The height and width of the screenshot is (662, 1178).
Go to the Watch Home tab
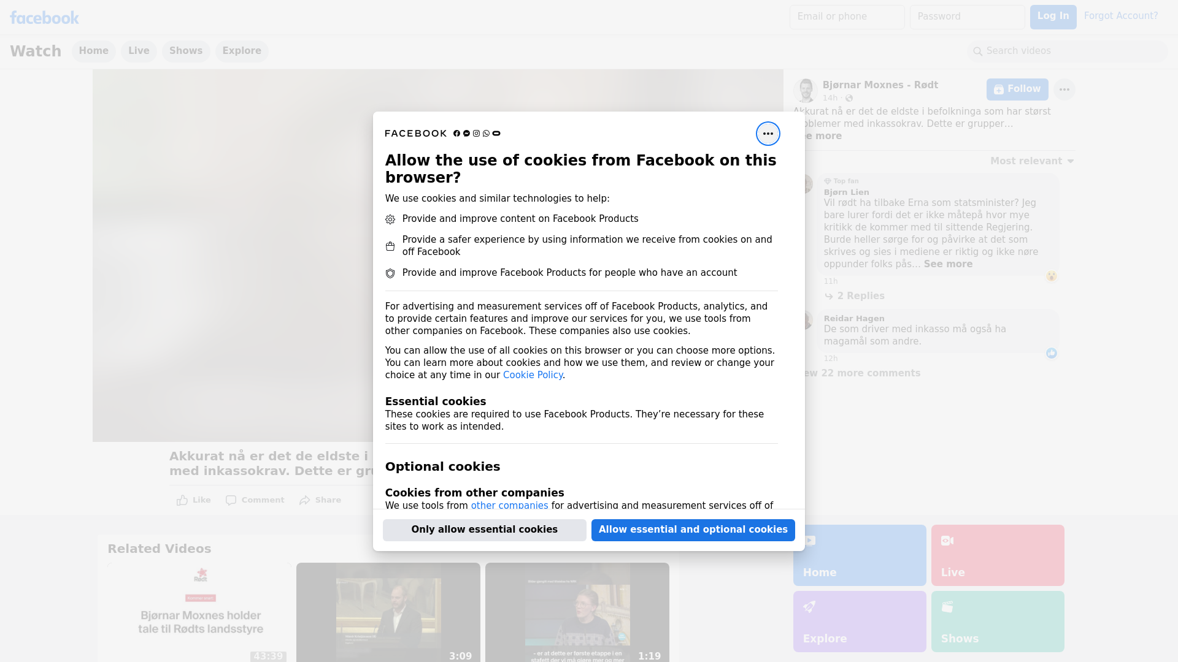[x=93, y=51]
